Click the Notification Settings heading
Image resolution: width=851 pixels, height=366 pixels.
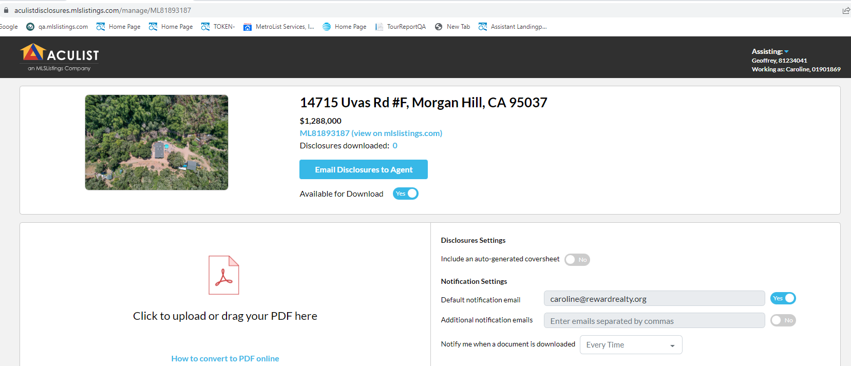click(474, 281)
